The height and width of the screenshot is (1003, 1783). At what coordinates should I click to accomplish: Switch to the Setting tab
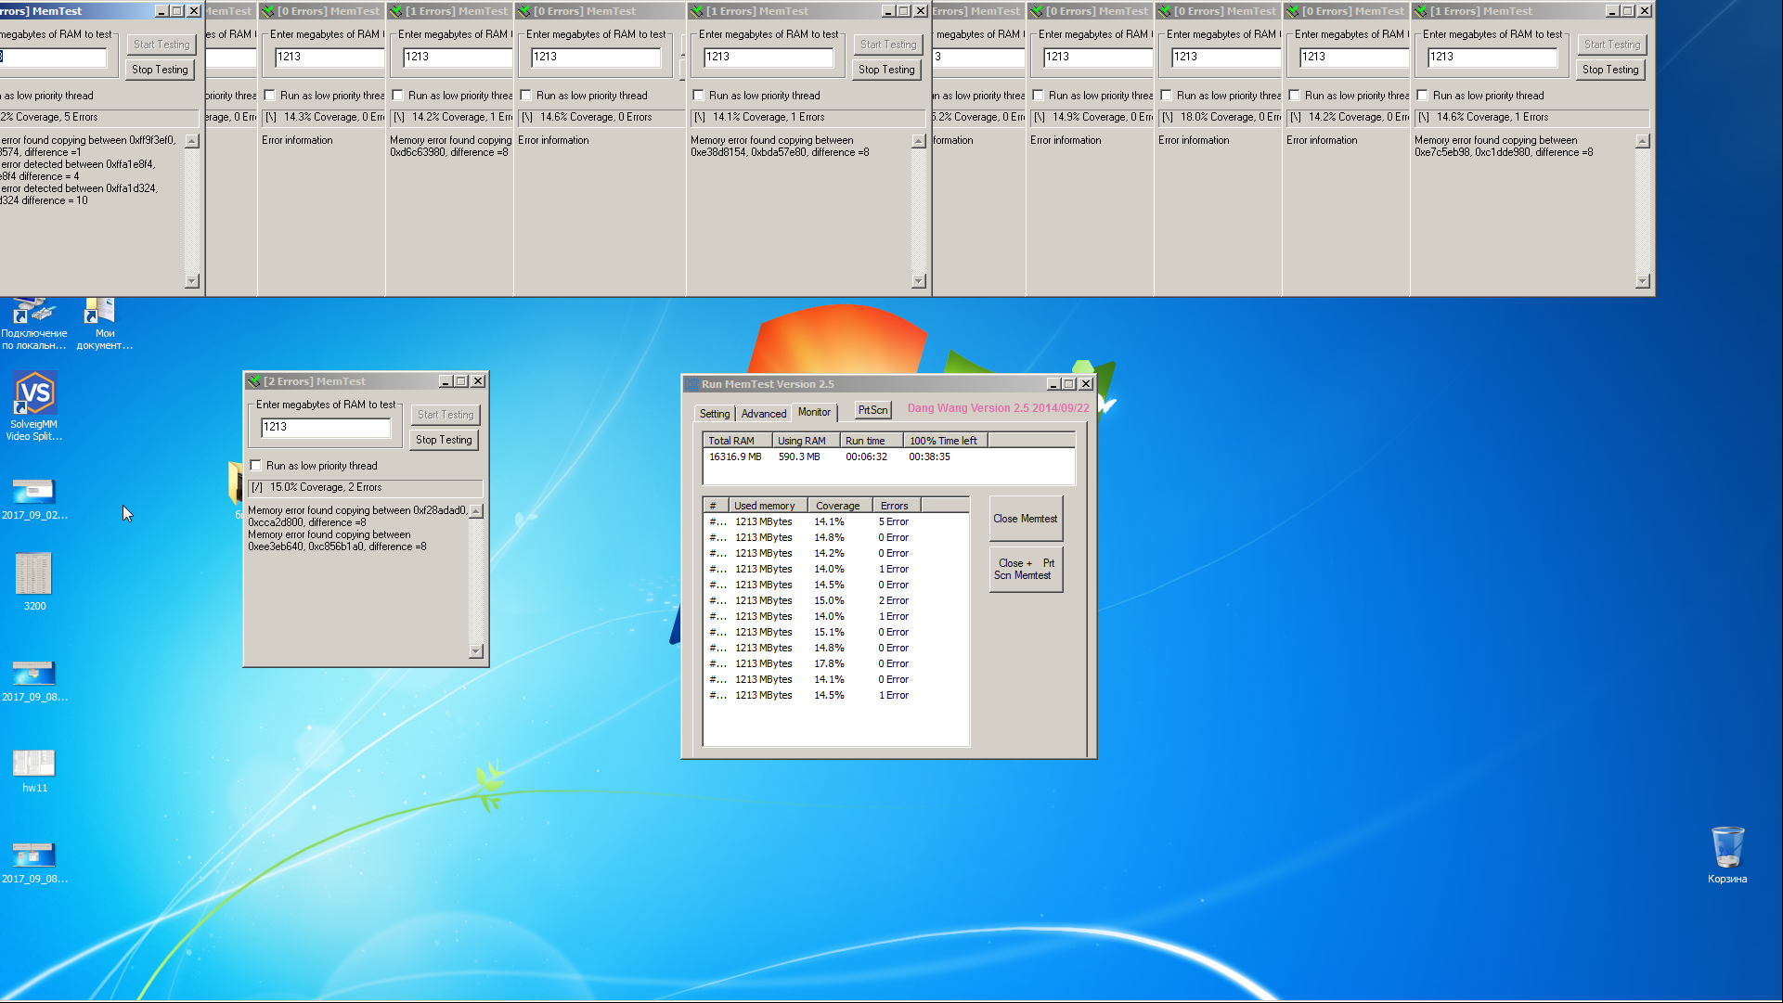714,414
